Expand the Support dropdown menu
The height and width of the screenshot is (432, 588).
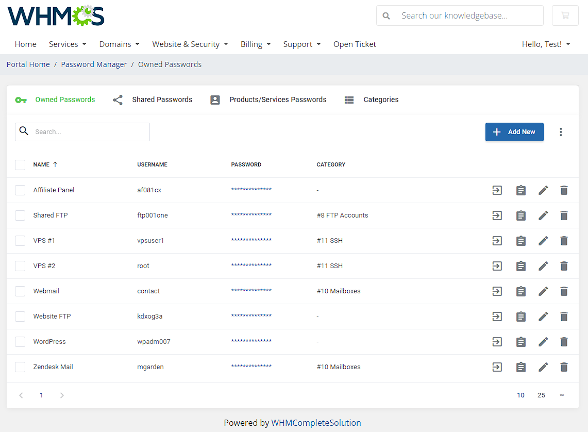302,44
